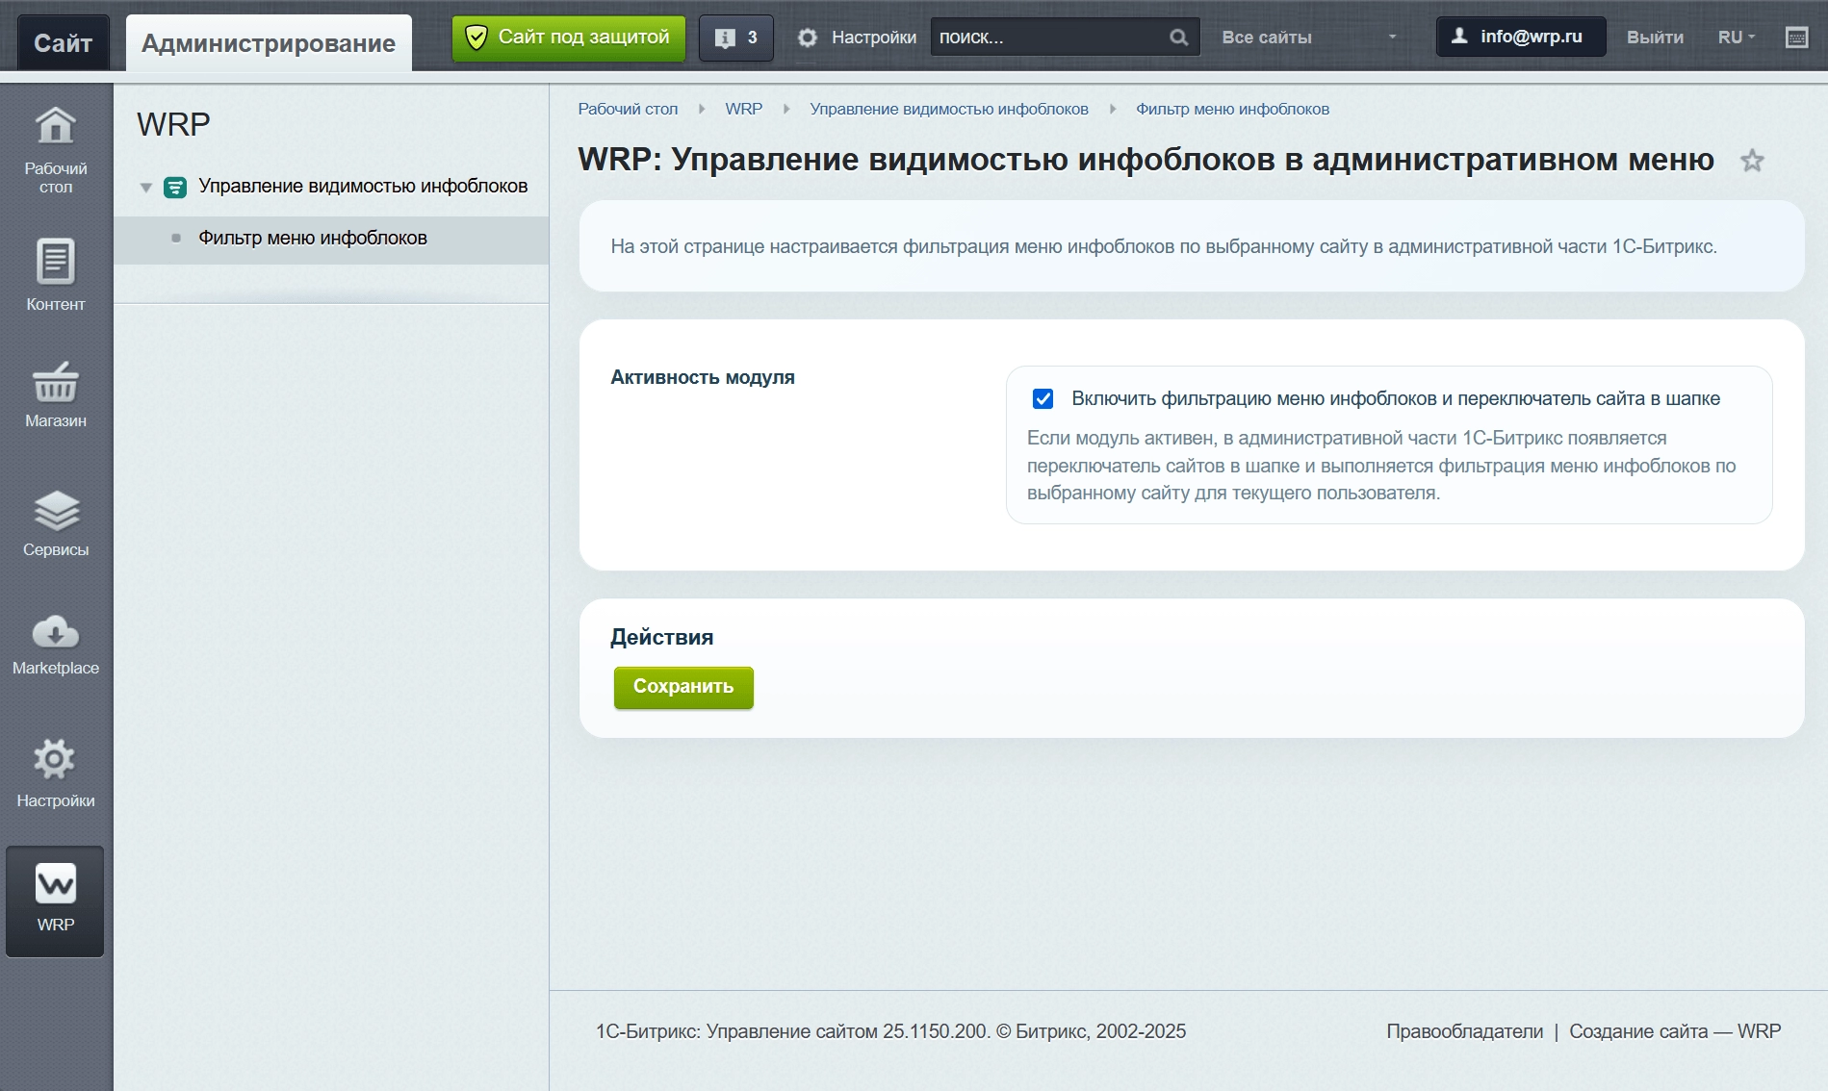Open the Сервисы sidebar section
The height and width of the screenshot is (1091, 1828).
tap(56, 523)
